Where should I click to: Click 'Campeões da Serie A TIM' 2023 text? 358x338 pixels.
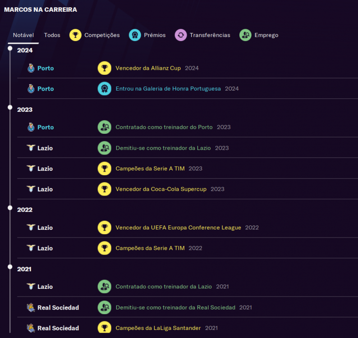point(150,169)
